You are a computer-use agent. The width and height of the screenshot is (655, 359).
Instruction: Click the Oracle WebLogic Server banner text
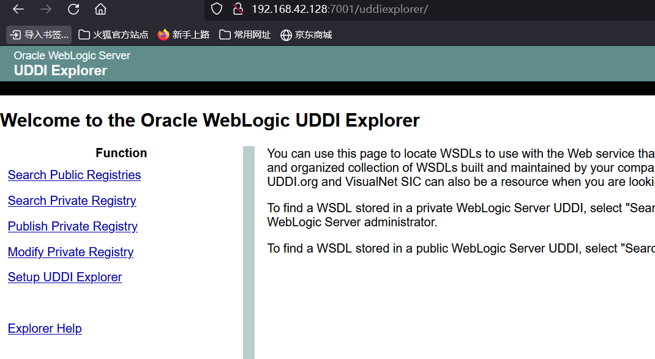[x=72, y=56]
